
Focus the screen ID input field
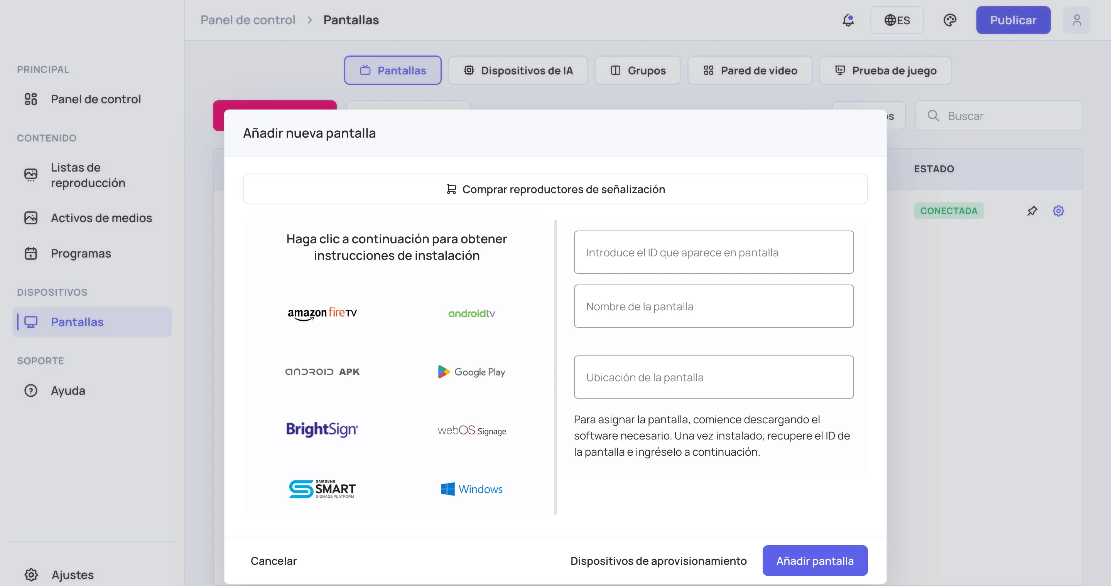pos(713,252)
